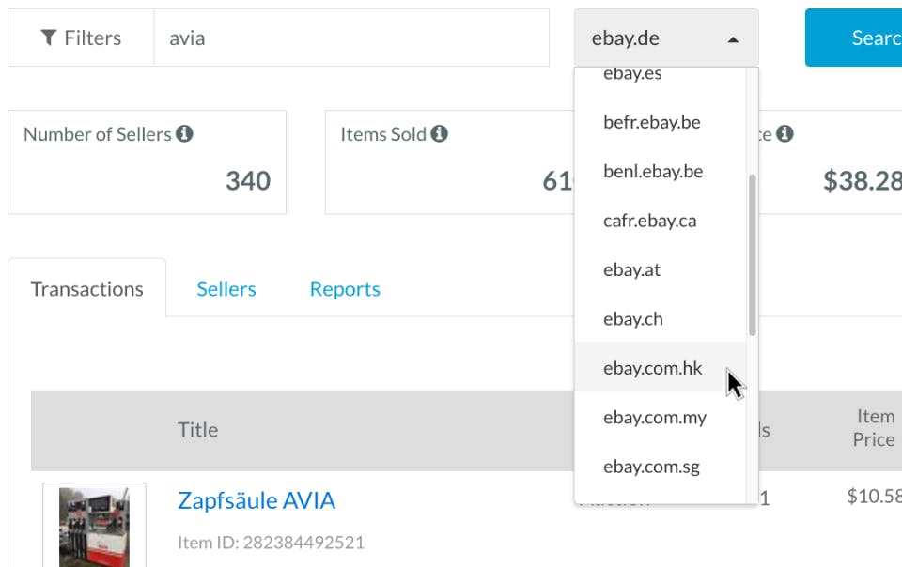Click the Zapfsäule AVIA product thumbnail

[94, 526]
